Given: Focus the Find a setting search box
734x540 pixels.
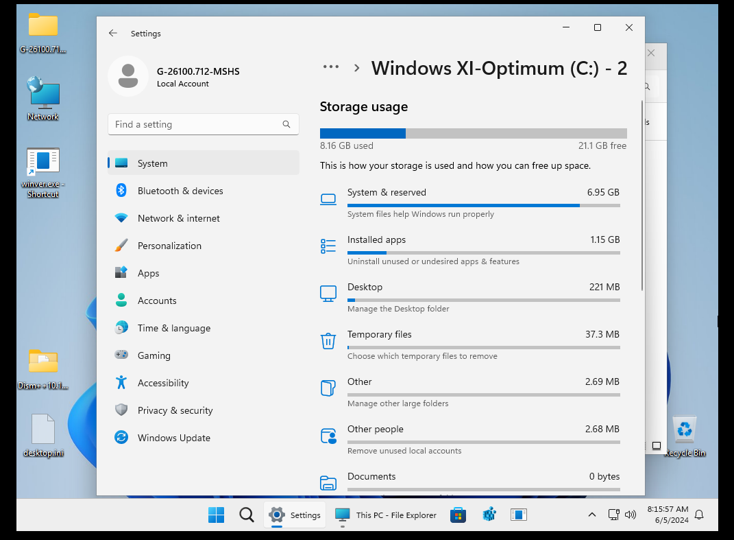Looking at the screenshot, I should tap(203, 124).
